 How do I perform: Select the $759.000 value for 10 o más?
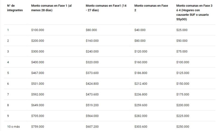coord(38,127)
